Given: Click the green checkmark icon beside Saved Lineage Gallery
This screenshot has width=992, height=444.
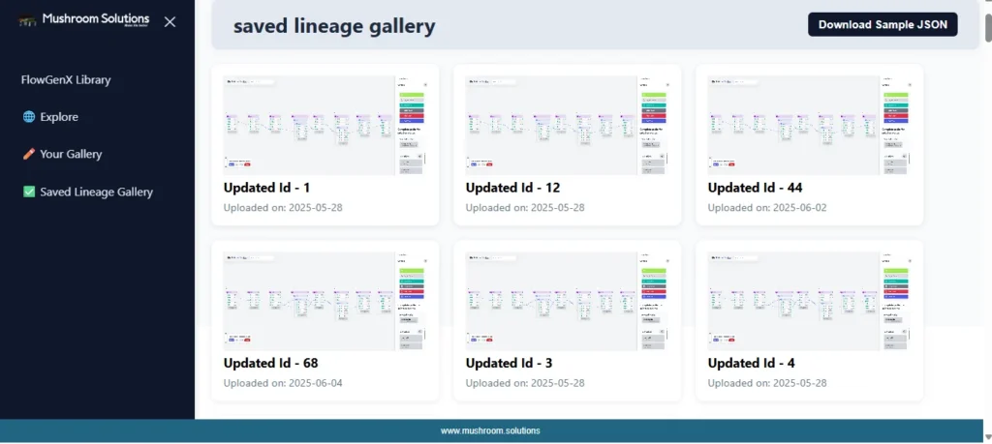Looking at the screenshot, I should [x=29, y=192].
